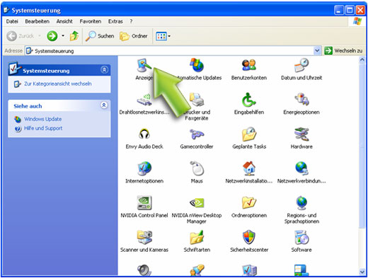Open the Hardware icon

301,134
